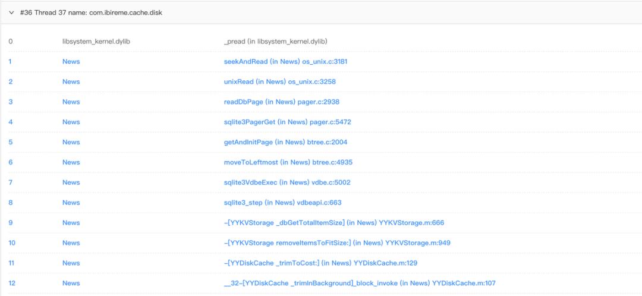The width and height of the screenshot is (642, 296).
Task: Click the thread header 'com.ibireme.cache.disk'
Action: point(125,12)
